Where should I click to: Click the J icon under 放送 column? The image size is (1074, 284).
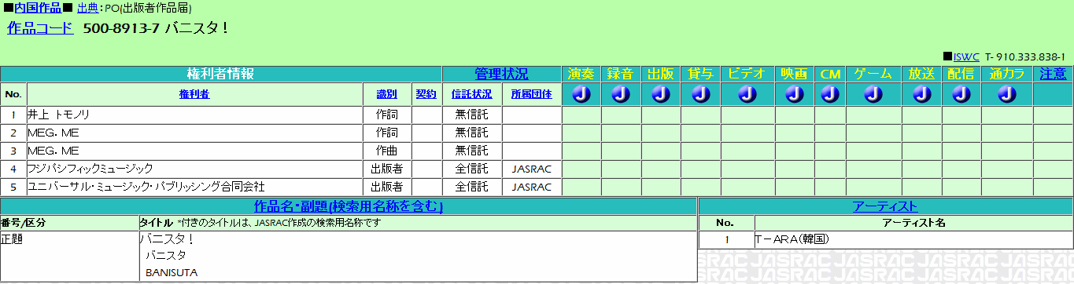921,94
